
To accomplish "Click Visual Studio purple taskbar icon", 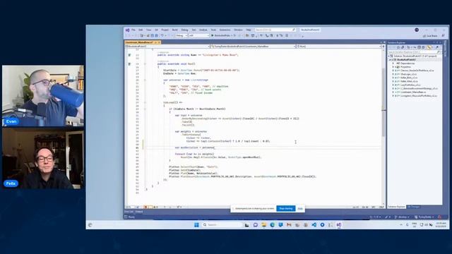I will point(339,224).
